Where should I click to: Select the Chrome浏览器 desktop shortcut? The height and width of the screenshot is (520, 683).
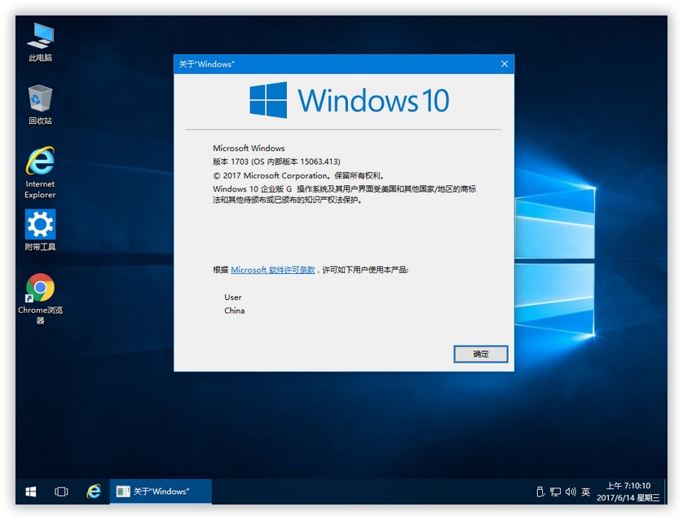click(40, 299)
